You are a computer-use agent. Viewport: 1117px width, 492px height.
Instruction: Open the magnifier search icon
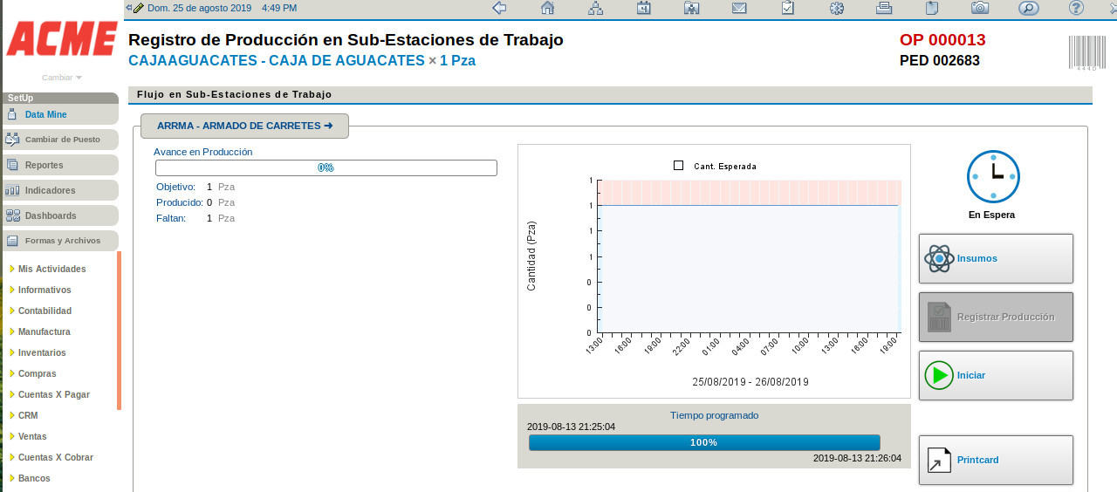[x=1028, y=8]
